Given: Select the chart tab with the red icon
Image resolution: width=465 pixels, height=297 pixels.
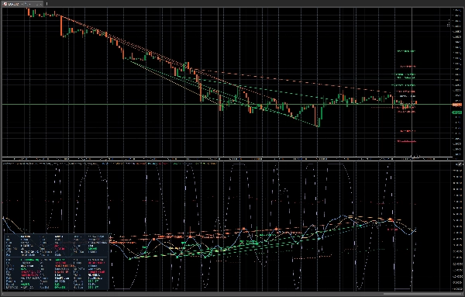Looking at the screenshot, I should click(x=22, y=4).
